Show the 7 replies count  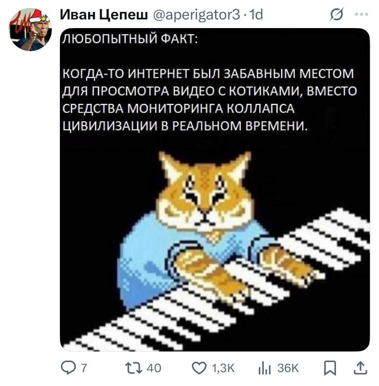click(x=84, y=368)
